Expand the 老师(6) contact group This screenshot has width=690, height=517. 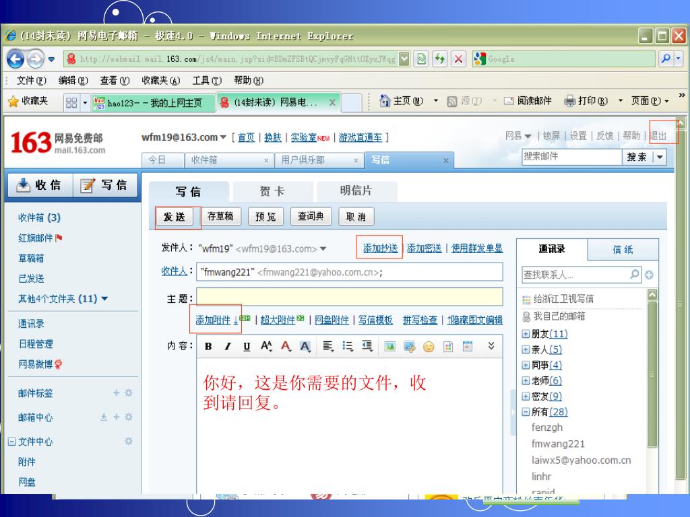coord(526,381)
